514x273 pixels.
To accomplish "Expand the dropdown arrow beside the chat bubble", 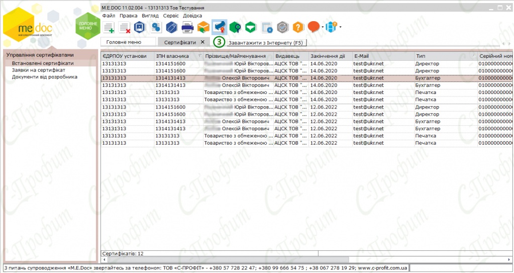I will (x=323, y=27).
